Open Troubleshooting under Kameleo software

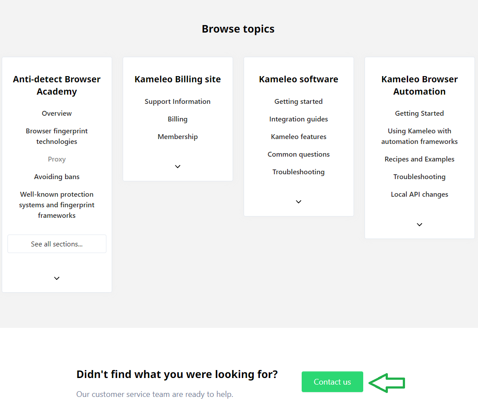tap(299, 172)
